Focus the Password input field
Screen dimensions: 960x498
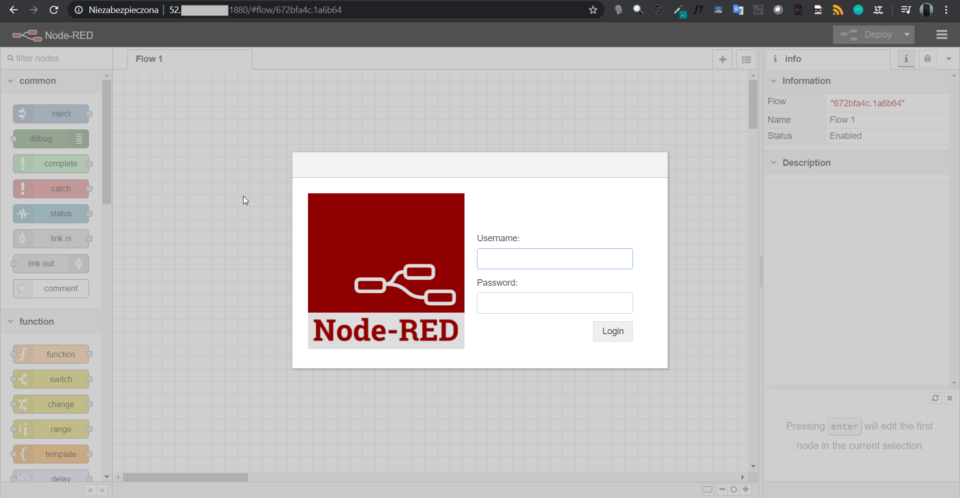coord(554,303)
